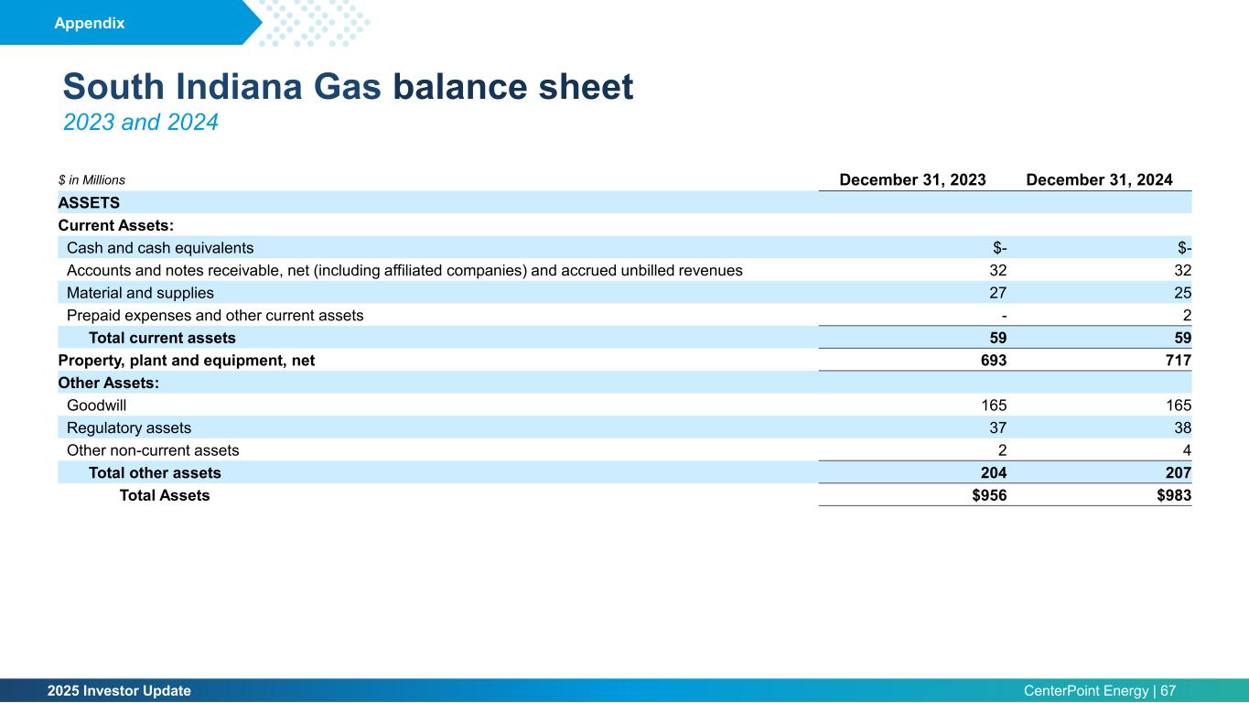Click the Total other assets label

(x=155, y=473)
